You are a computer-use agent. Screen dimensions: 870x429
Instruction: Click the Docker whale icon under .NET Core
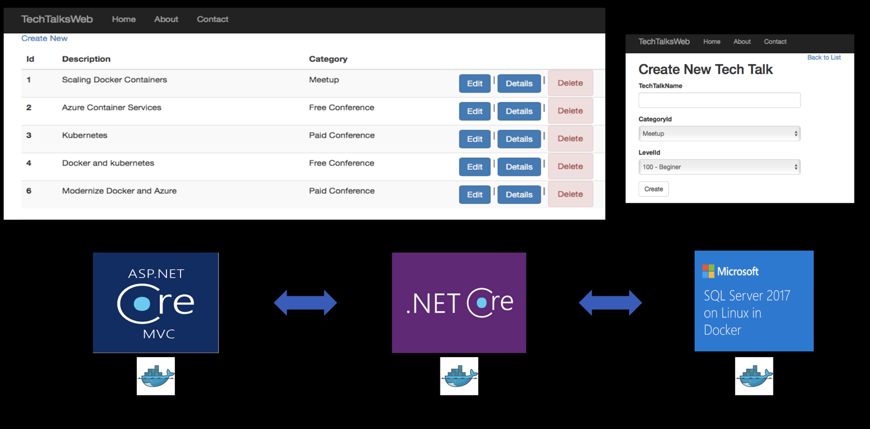459,376
